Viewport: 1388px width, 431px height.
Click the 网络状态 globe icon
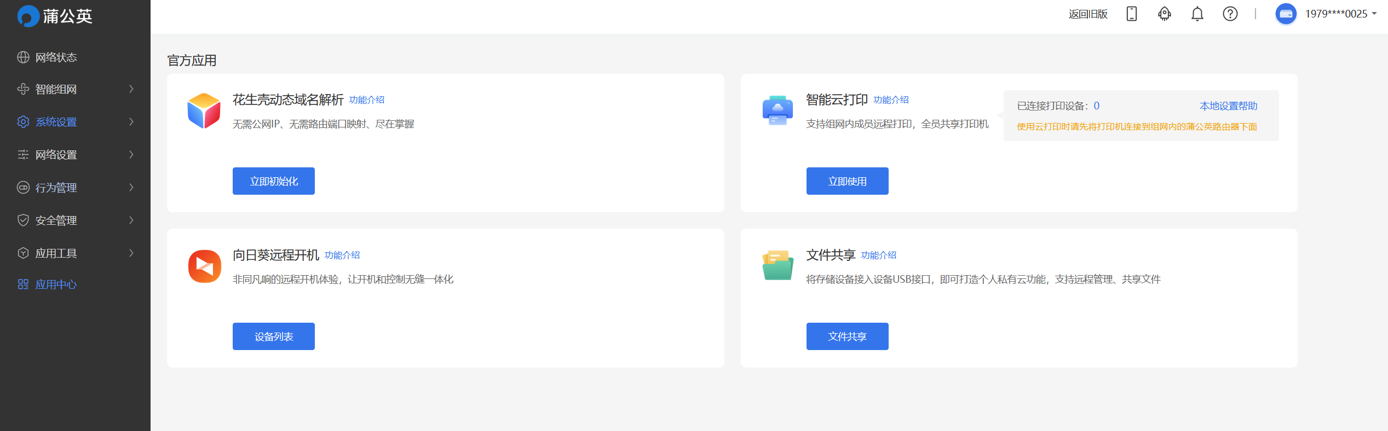[23, 57]
